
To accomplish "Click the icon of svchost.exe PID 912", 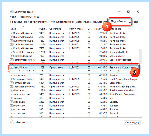I will (11, 106).
